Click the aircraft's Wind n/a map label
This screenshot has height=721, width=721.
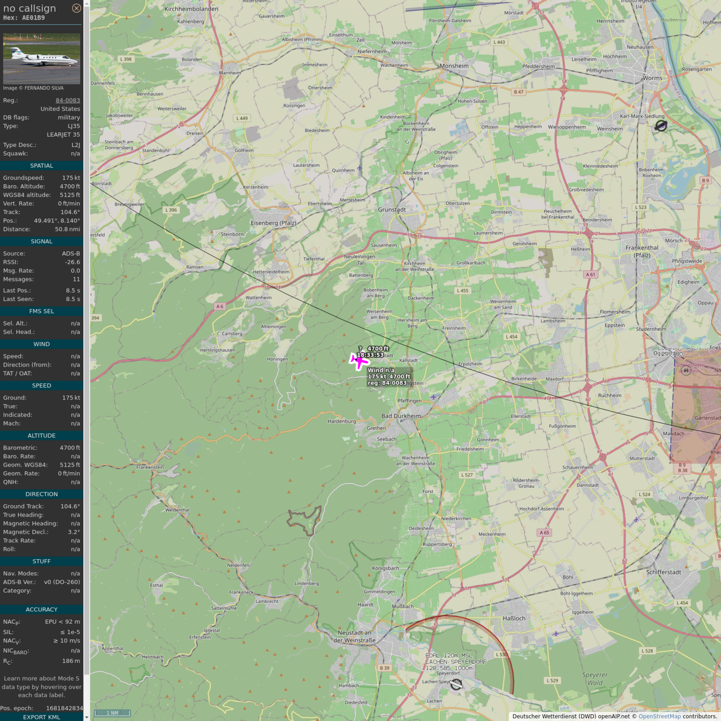[x=381, y=370]
